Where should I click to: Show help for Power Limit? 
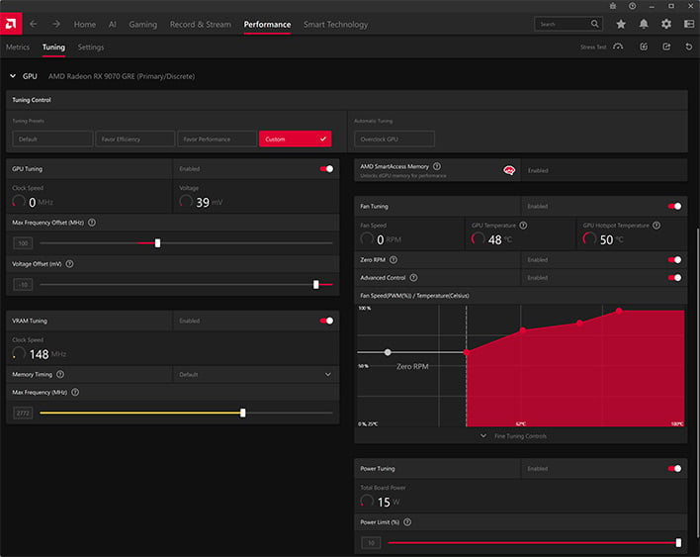(407, 522)
